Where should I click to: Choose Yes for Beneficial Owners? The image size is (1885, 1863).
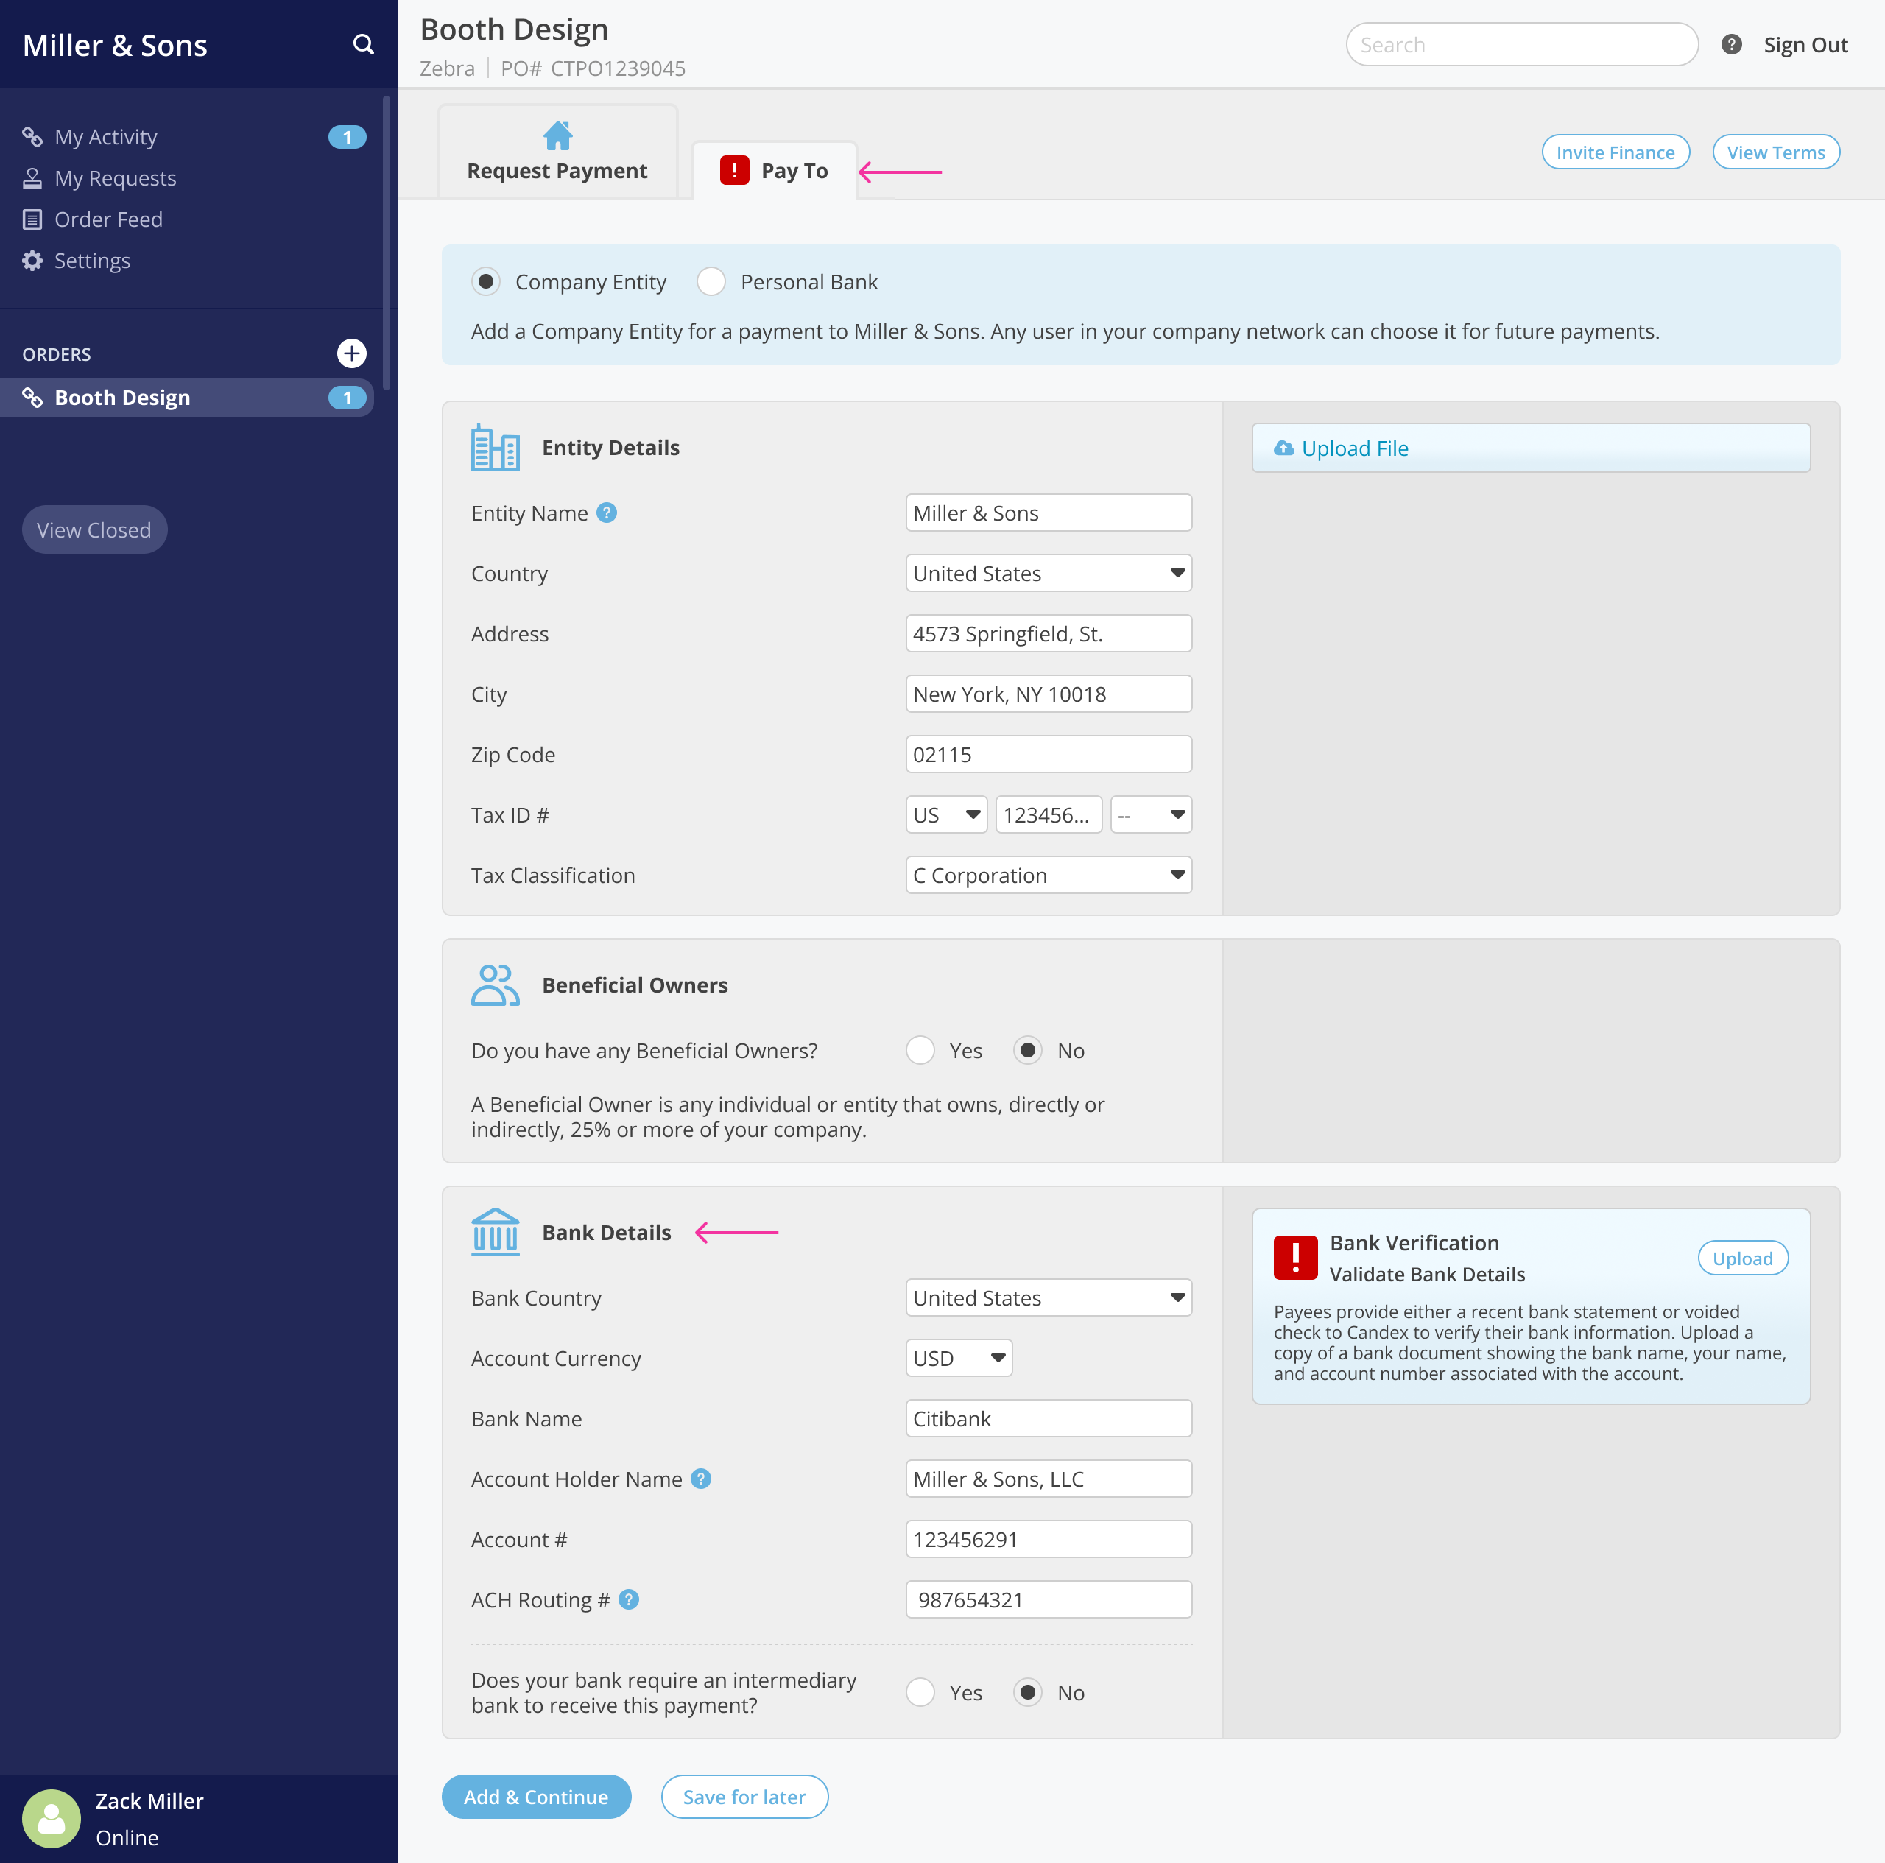click(x=920, y=1051)
